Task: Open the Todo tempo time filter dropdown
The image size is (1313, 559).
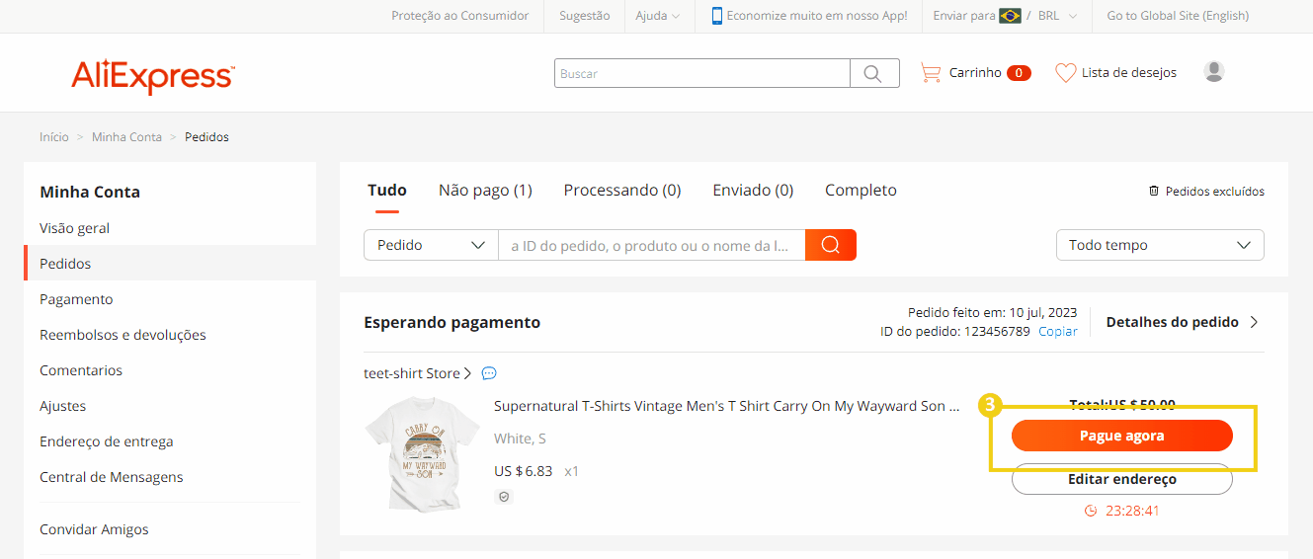Action: (1160, 245)
